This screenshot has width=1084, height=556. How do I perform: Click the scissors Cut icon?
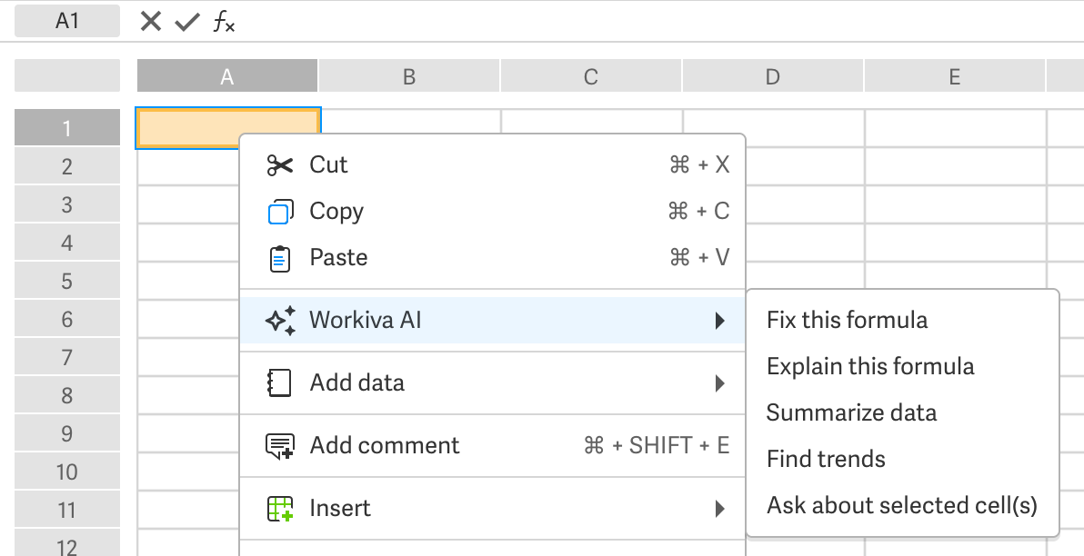280,165
